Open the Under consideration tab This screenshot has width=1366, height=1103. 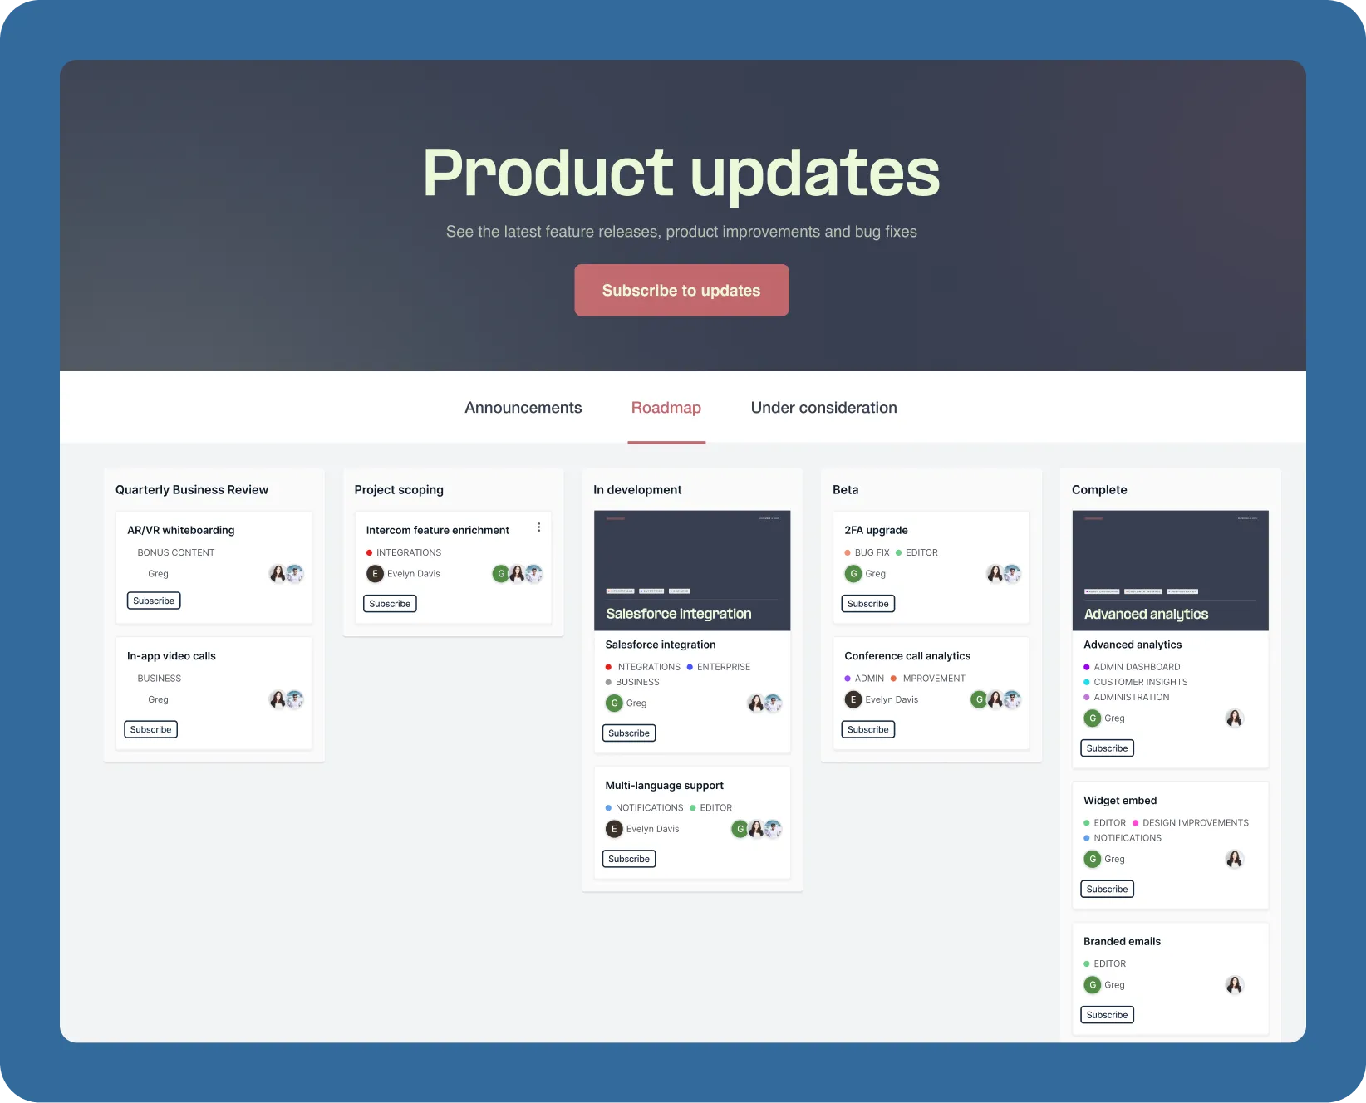click(x=823, y=407)
